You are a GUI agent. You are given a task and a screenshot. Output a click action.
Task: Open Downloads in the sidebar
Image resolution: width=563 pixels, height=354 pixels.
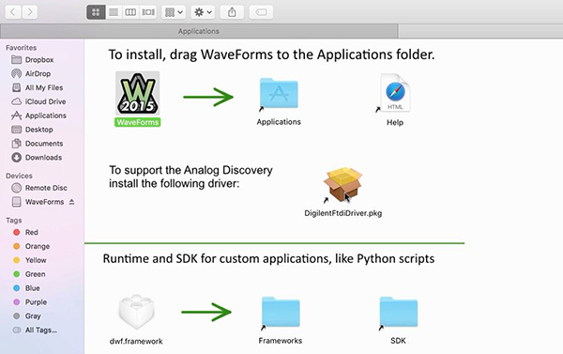coord(43,158)
